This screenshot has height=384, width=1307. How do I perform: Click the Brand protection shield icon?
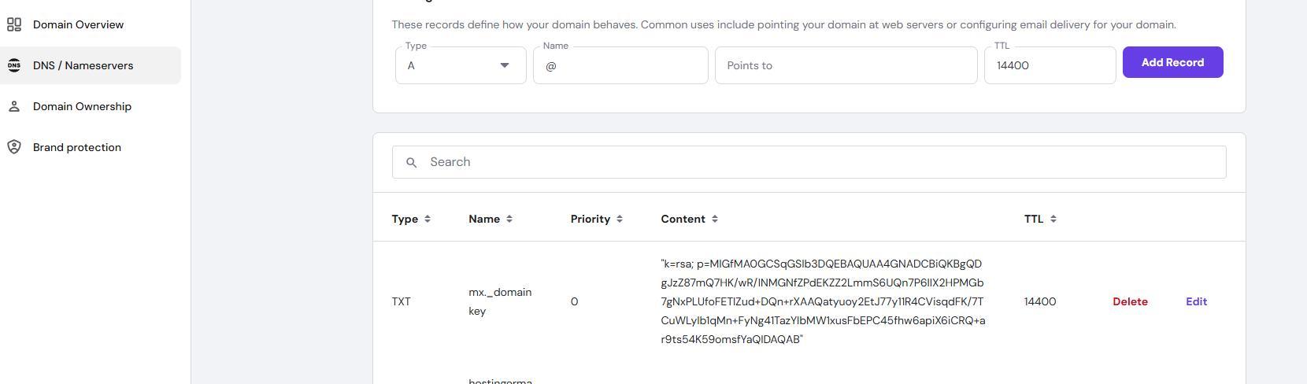coord(14,147)
